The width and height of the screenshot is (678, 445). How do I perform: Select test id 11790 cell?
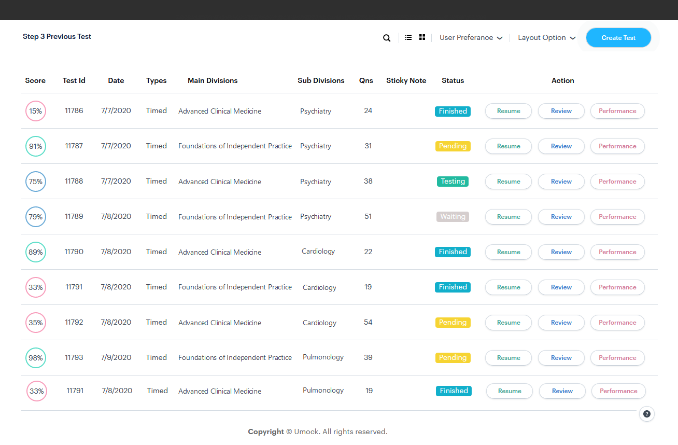74,252
